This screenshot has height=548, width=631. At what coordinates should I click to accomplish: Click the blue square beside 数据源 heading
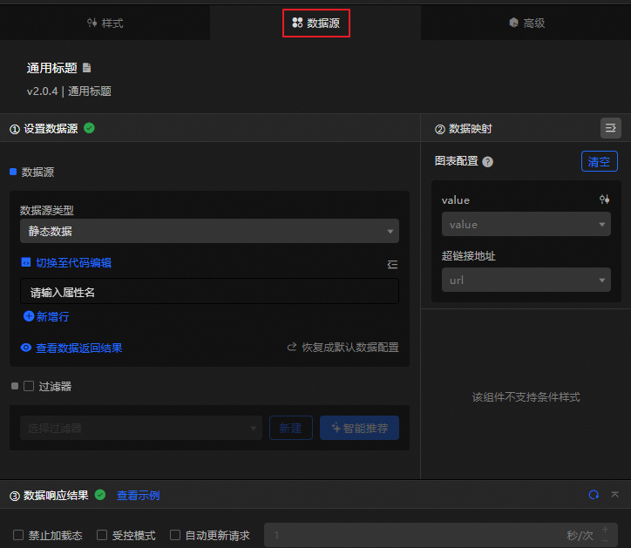(13, 172)
